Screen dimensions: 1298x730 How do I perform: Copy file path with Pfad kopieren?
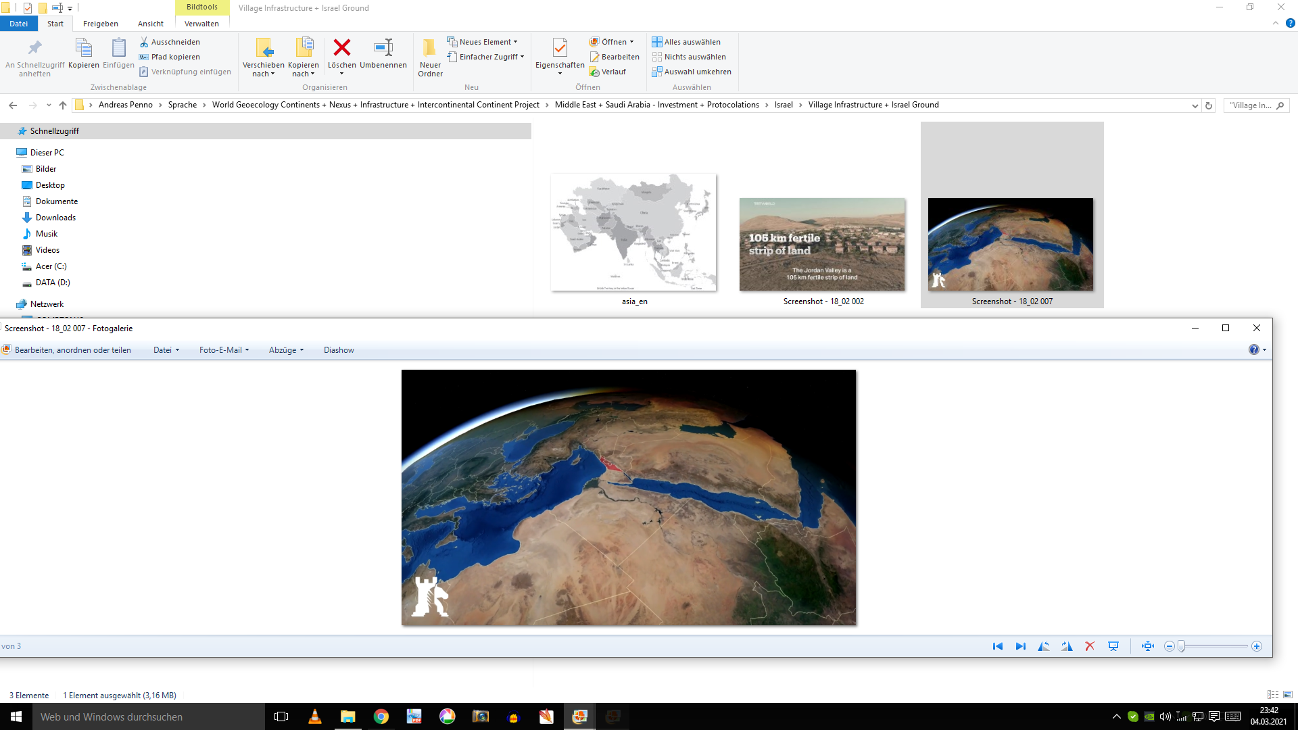coord(170,57)
